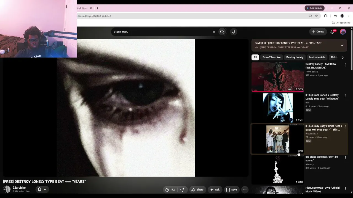
Task: Click the Ask Gemini button
Action: 314,8
